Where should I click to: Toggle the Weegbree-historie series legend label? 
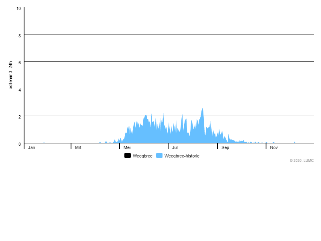(x=182, y=156)
